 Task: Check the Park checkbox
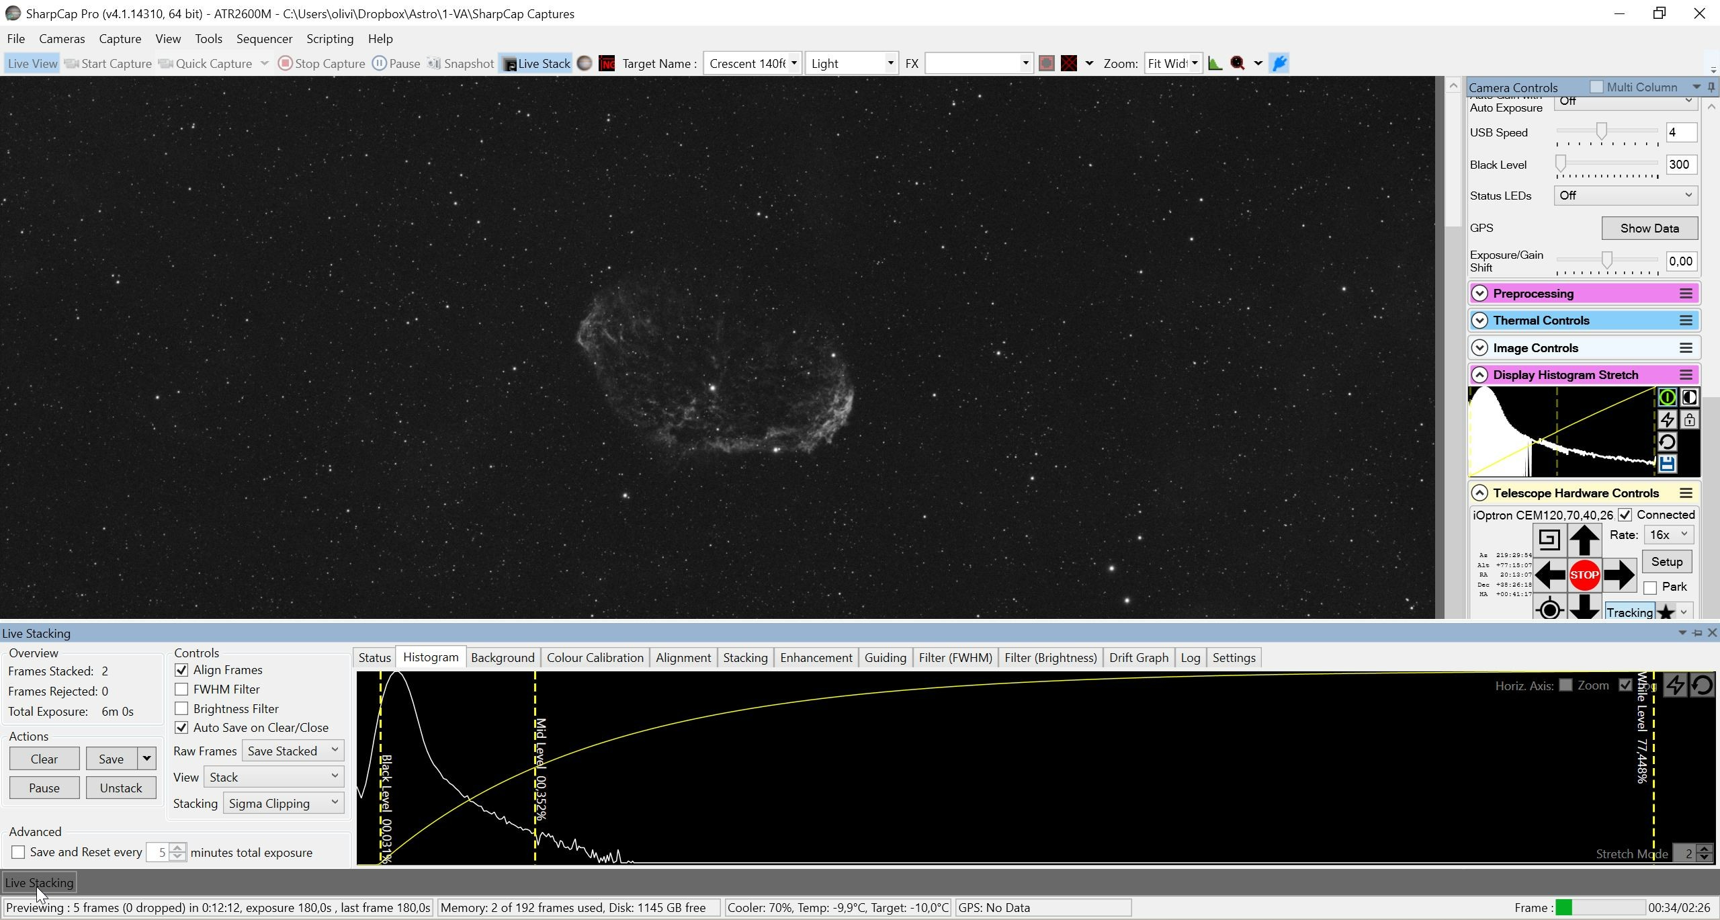[1650, 587]
